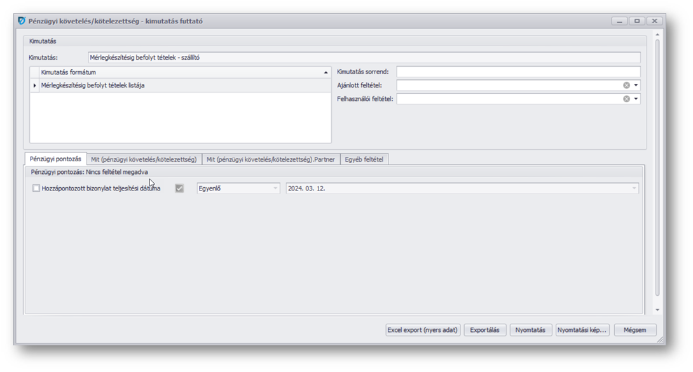Clear the Felhasználói feltétel field with X icon
Image resolution: width=693 pixels, height=372 pixels.
(x=626, y=99)
